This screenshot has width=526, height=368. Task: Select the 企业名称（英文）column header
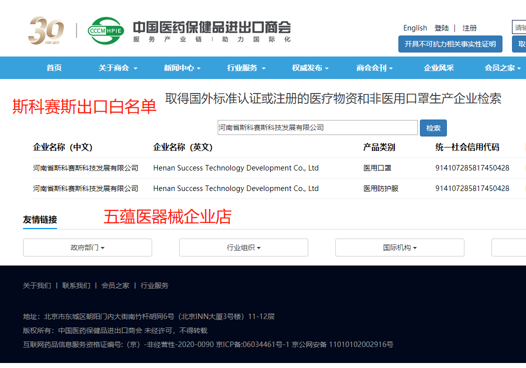click(183, 147)
